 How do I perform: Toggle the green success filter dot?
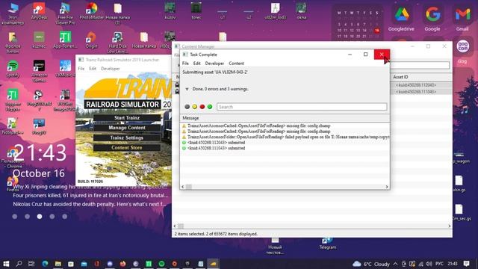pyautogui.click(x=210, y=107)
